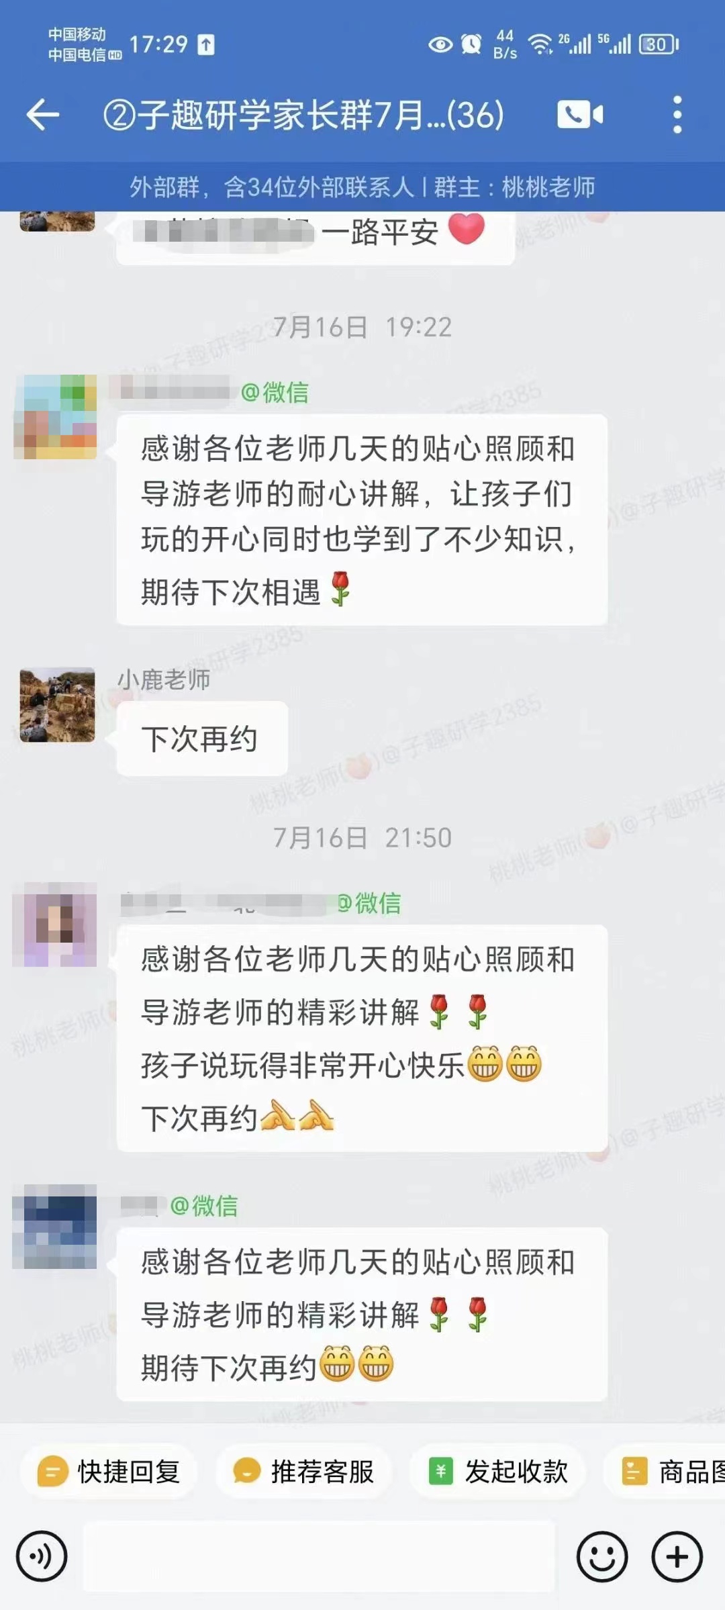
Task: Tap 推荐客服 shortcut button
Action: (x=303, y=1471)
